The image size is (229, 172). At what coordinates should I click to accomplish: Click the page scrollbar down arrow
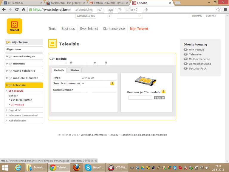(227, 161)
